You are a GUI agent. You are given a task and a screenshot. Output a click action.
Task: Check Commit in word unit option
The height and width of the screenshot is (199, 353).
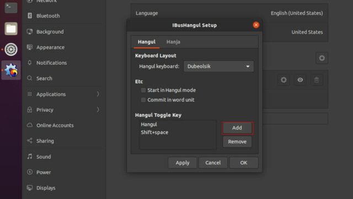[143, 100]
